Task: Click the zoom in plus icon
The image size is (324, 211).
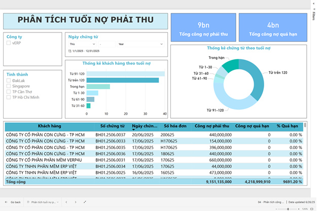Action: [299, 208]
